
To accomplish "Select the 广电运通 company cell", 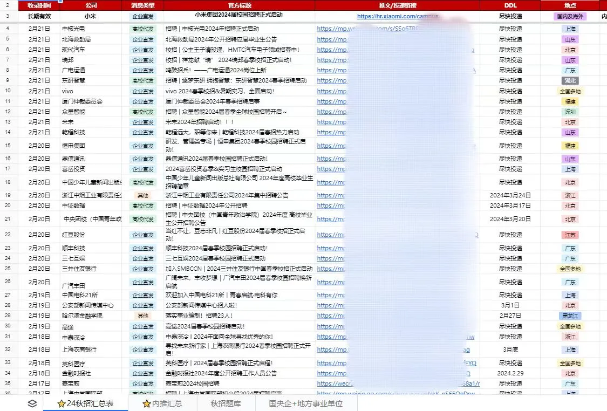I will [91, 71].
